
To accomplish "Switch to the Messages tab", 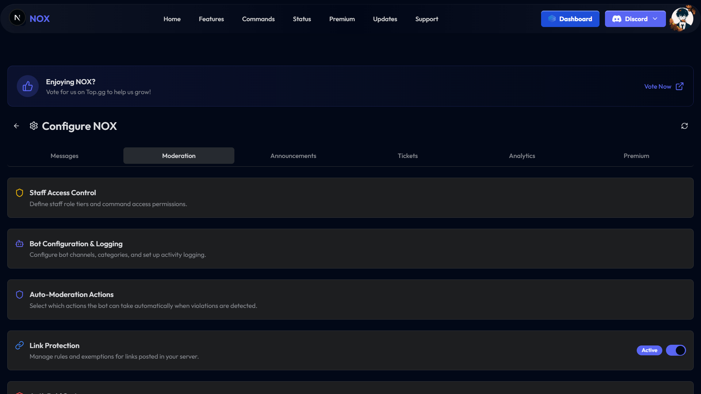I will click(x=65, y=156).
